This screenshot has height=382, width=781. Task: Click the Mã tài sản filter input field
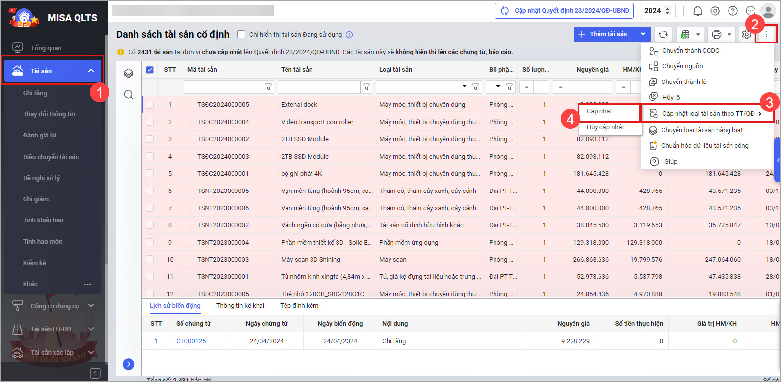223,87
